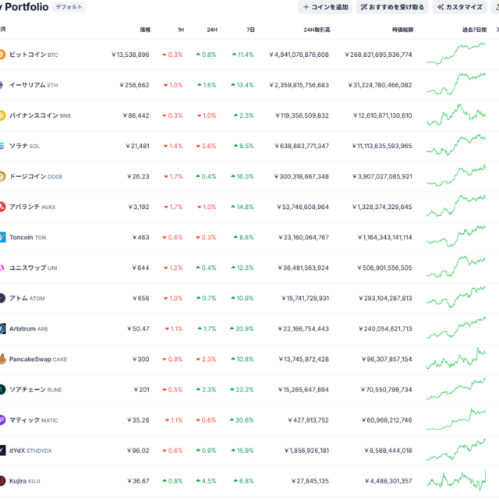Click the Ethereum 7-day sparkline chart
Screen dimensions: 499x499
(456, 84)
